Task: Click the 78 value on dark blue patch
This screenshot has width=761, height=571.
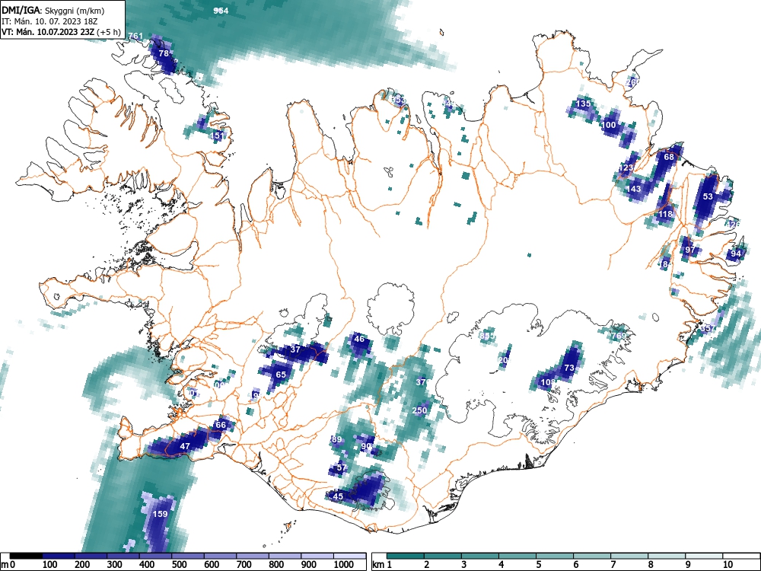Action: click(x=164, y=53)
